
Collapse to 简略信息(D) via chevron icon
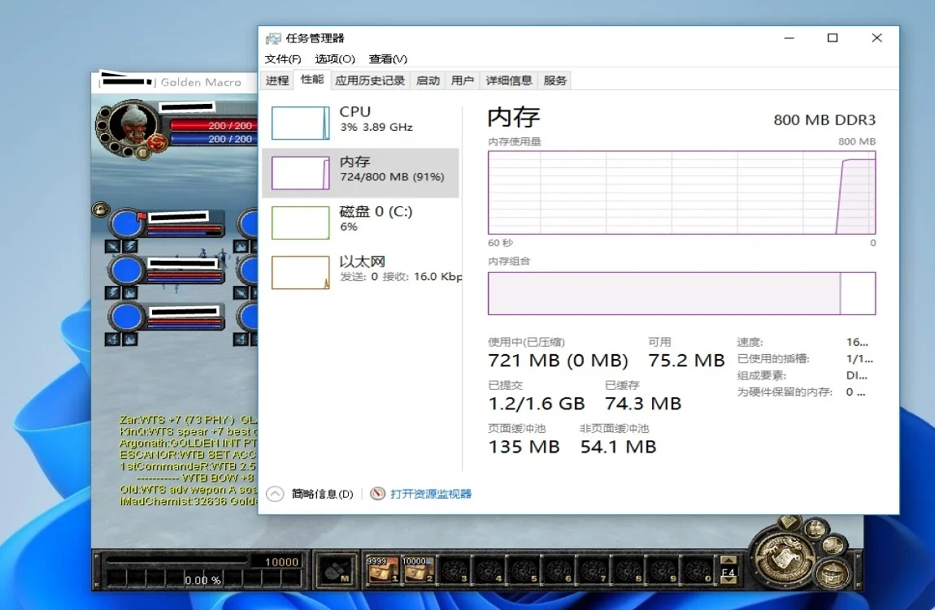(x=275, y=494)
